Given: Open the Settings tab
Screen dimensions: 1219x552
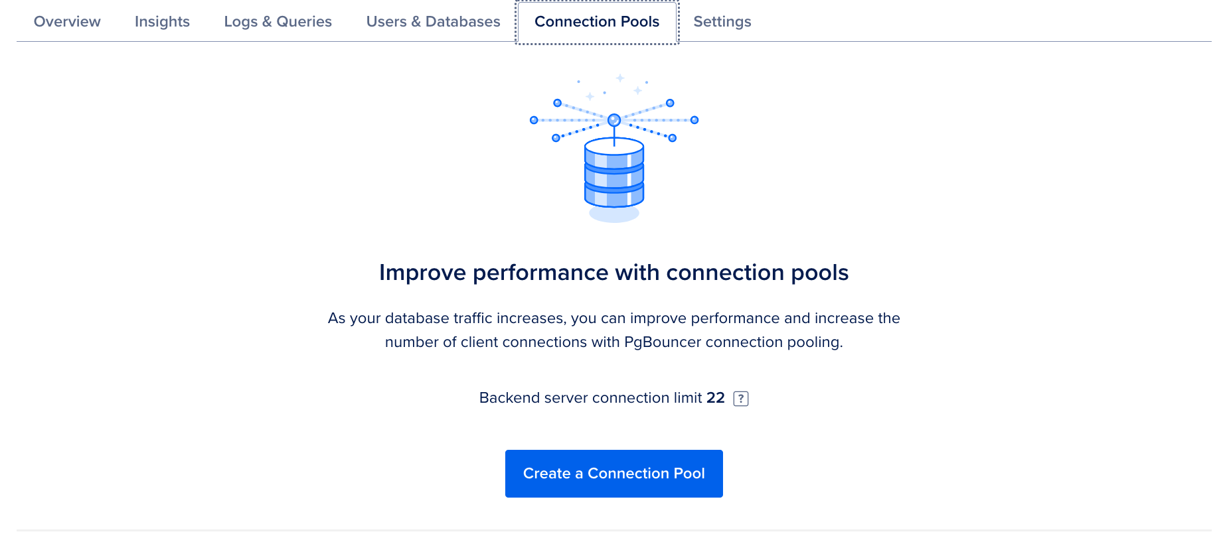Looking at the screenshot, I should [722, 22].
